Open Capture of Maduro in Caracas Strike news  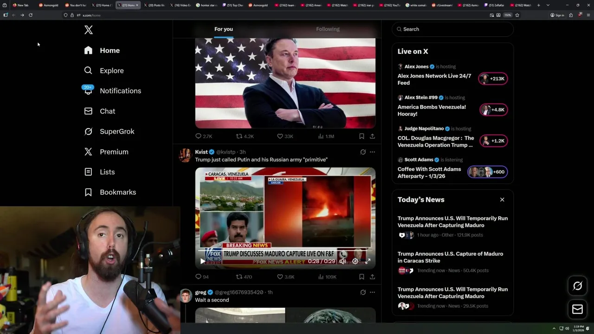tap(452, 262)
